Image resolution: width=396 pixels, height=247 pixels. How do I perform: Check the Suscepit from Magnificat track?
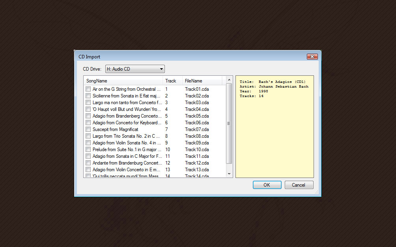(x=88, y=129)
